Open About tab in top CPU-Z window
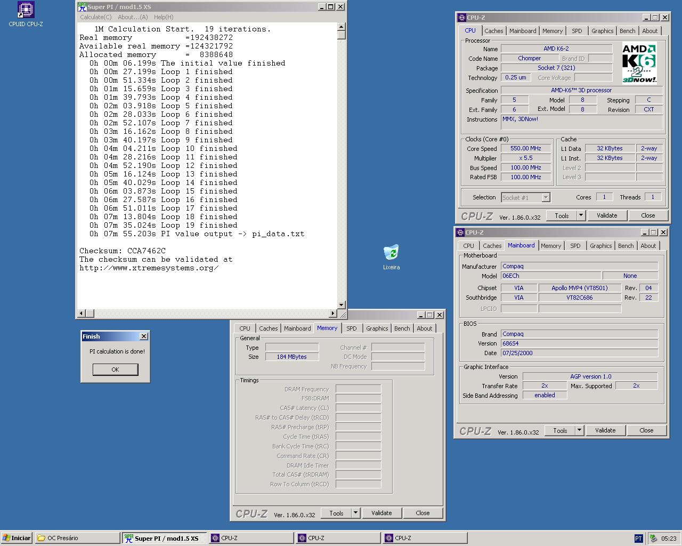682x546 pixels. (649, 31)
